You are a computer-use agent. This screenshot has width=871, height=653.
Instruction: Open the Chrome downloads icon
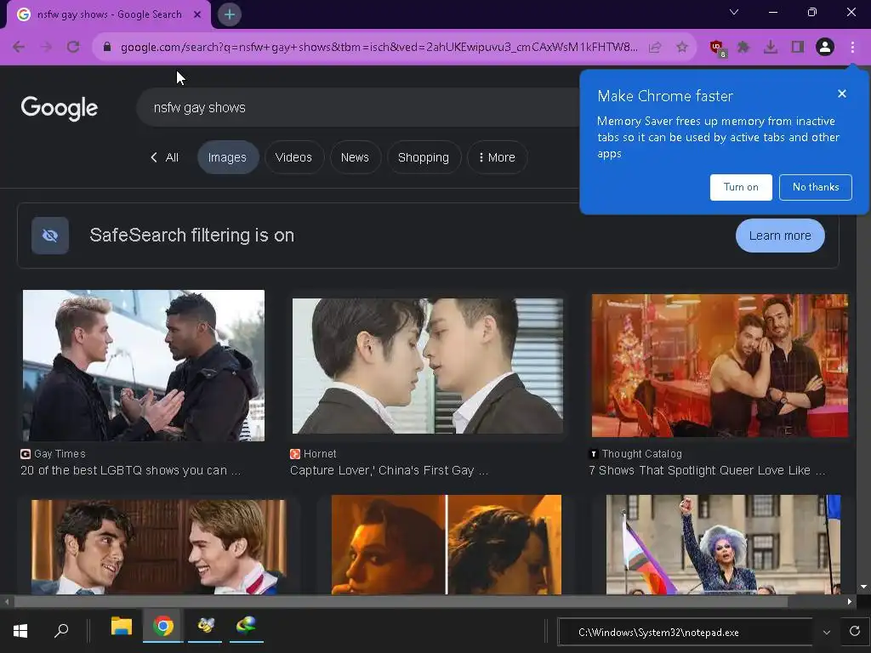point(771,48)
